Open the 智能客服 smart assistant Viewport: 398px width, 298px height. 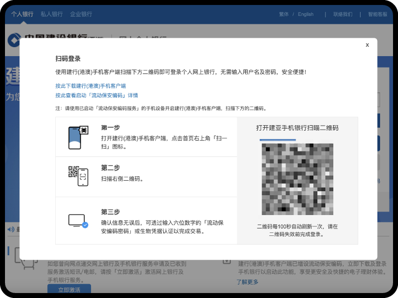[378, 14]
